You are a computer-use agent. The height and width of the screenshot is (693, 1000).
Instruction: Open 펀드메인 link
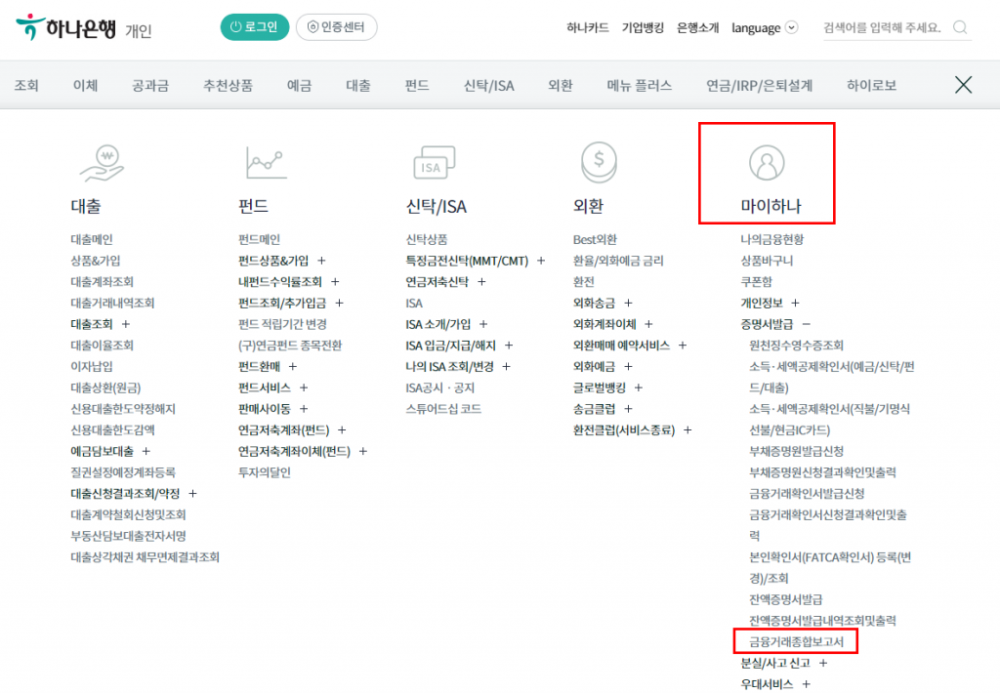click(x=259, y=240)
